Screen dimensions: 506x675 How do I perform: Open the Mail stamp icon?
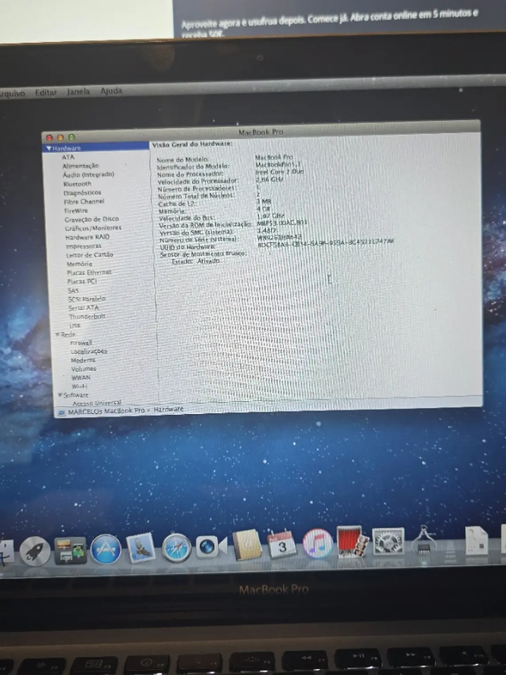tap(141, 549)
